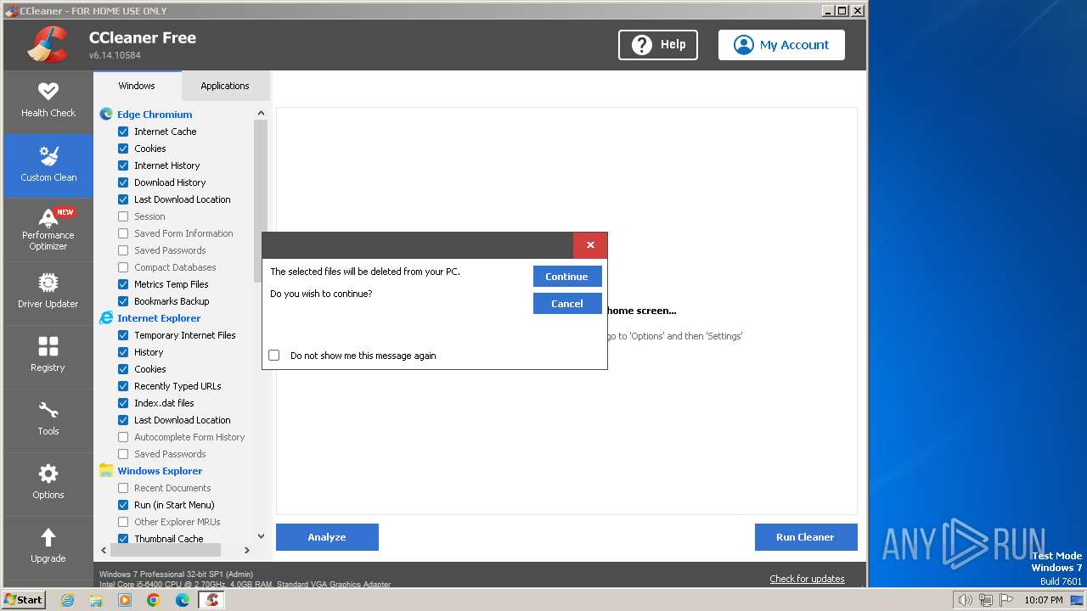The width and height of the screenshot is (1087, 611).
Task: Collapse the Edge Chromium group
Action: coord(155,115)
